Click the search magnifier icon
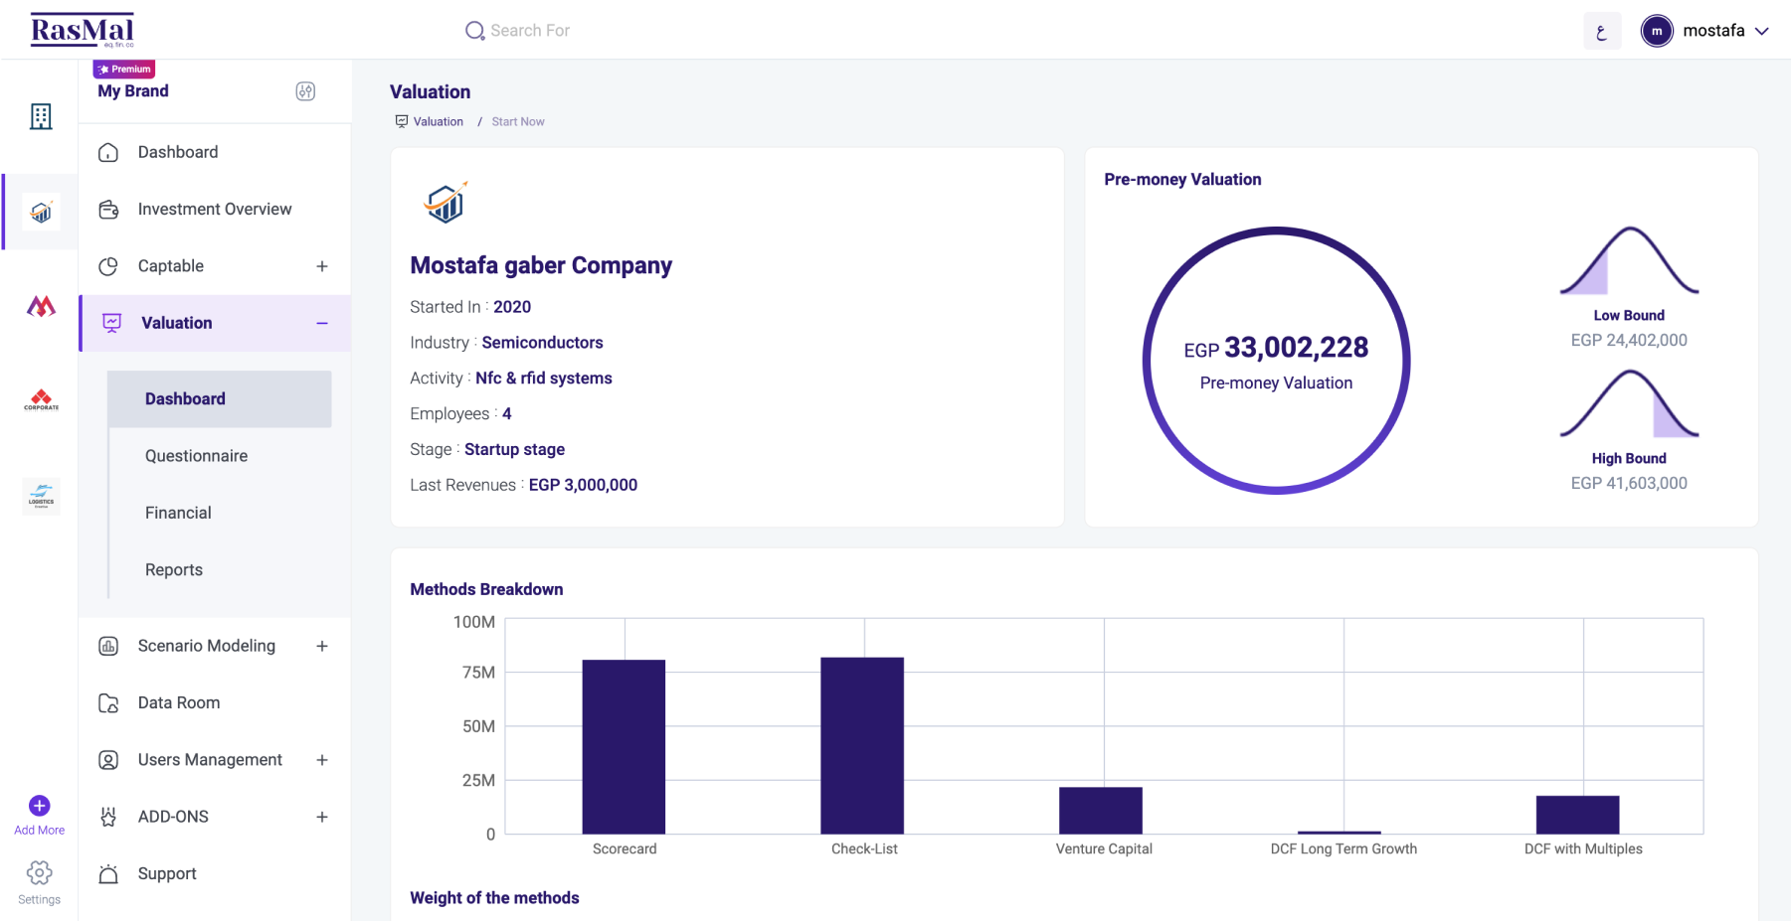The width and height of the screenshot is (1791, 921). pos(474,31)
